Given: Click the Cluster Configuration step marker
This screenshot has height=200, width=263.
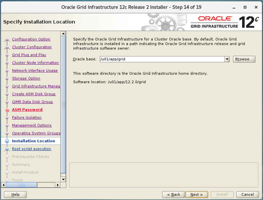Looking at the screenshot, I should pyautogui.click(x=7, y=47).
